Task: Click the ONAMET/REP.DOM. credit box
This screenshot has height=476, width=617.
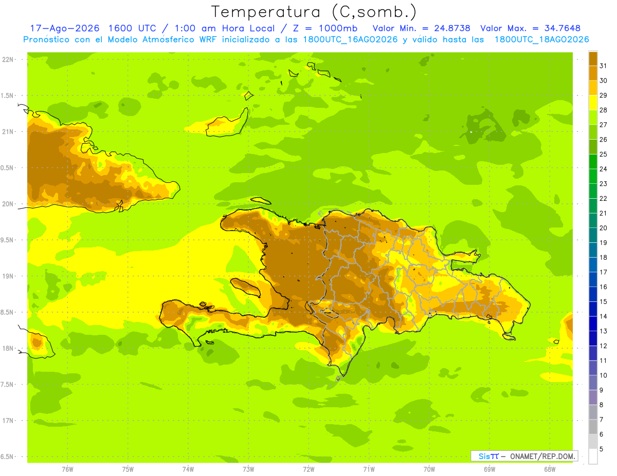Action: click(524, 456)
